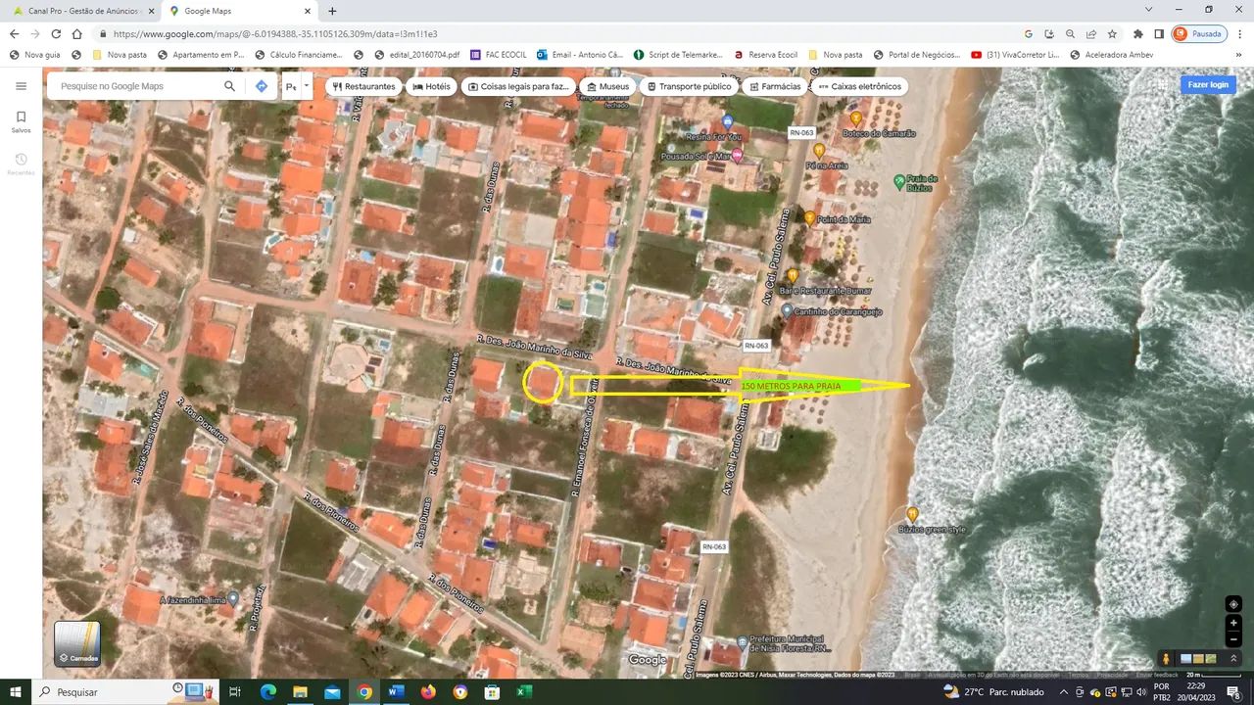This screenshot has height=705, width=1254.
Task: Center map on my location
Action: [1233, 604]
